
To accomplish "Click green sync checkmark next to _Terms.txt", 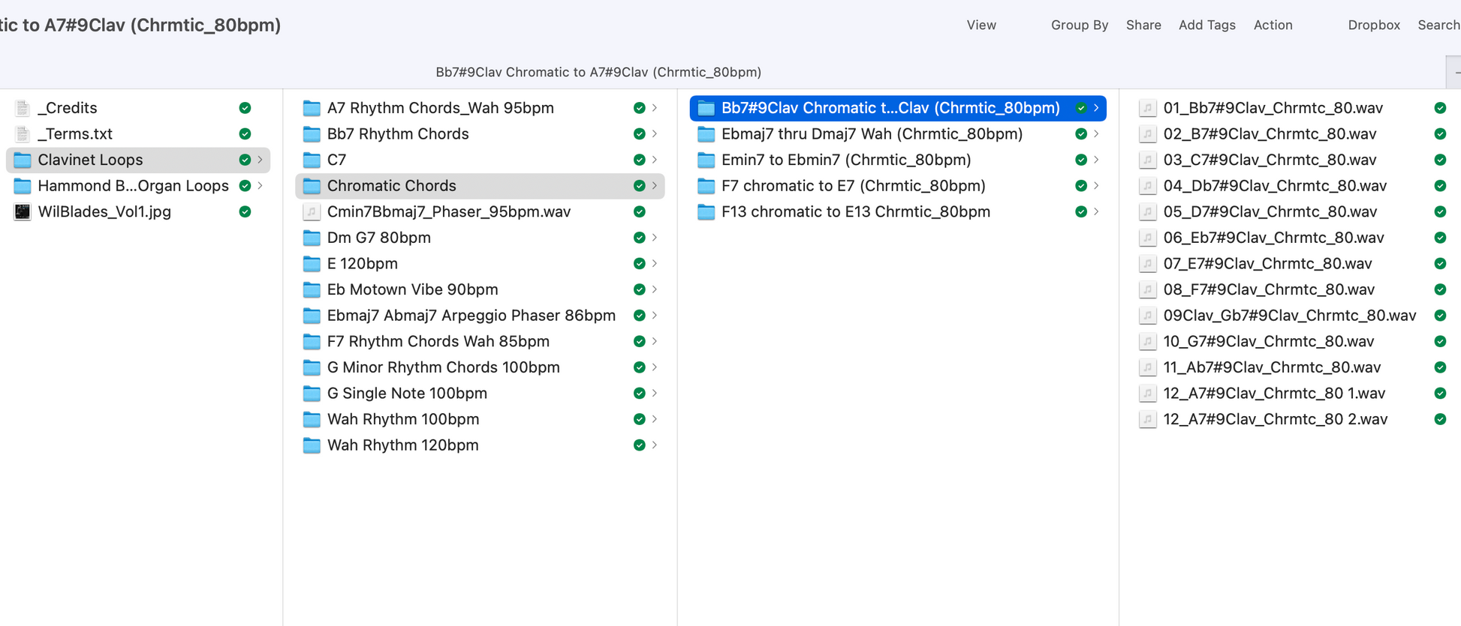I will [x=245, y=134].
